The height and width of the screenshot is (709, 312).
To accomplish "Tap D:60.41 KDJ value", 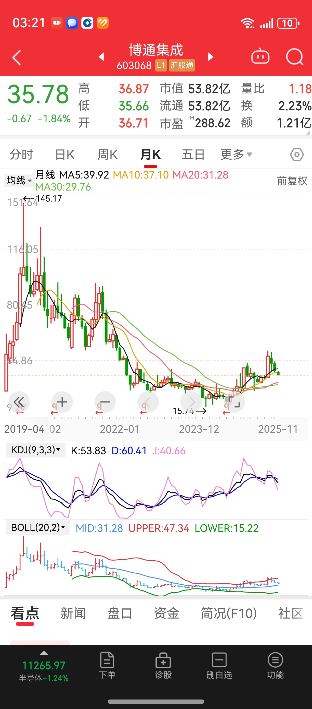I will pos(129,451).
